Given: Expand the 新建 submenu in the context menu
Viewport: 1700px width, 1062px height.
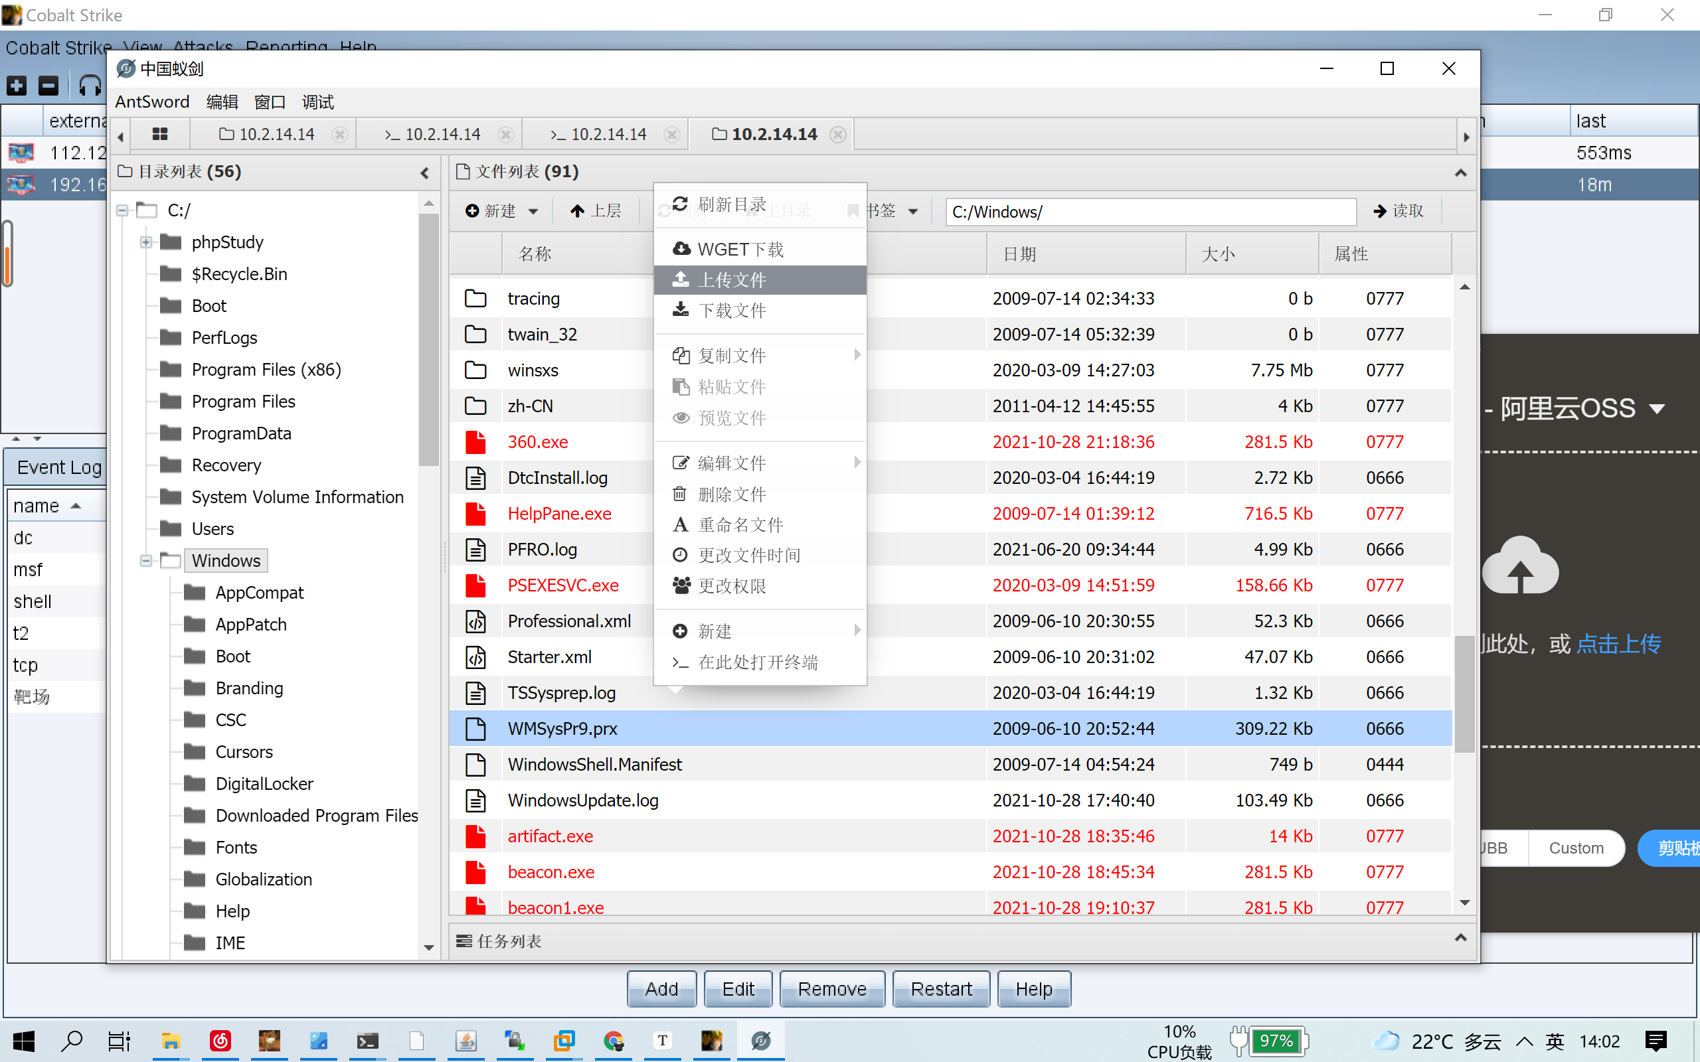Looking at the screenshot, I should coord(760,631).
